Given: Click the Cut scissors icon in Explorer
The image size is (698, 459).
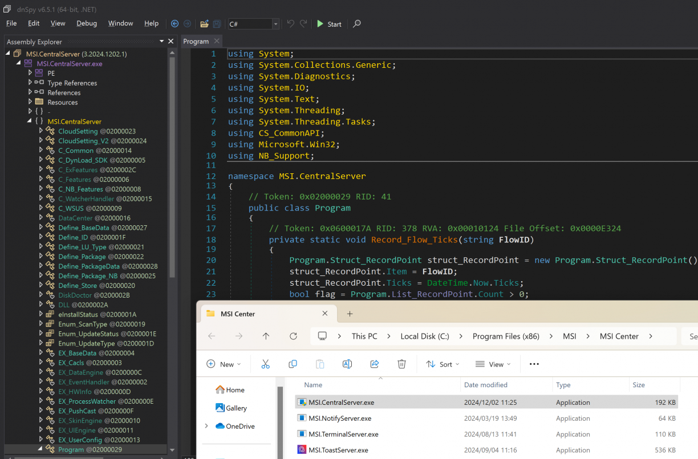Looking at the screenshot, I should [x=265, y=364].
